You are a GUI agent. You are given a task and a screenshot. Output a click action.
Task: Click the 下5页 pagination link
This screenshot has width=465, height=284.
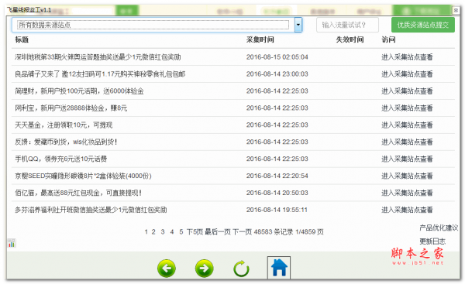point(195,232)
